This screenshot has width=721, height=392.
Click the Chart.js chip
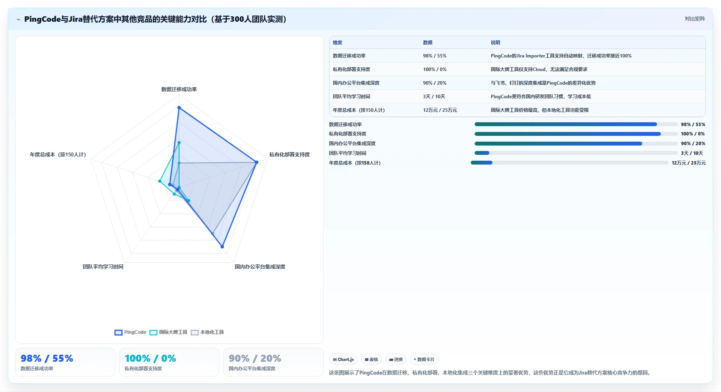point(343,359)
